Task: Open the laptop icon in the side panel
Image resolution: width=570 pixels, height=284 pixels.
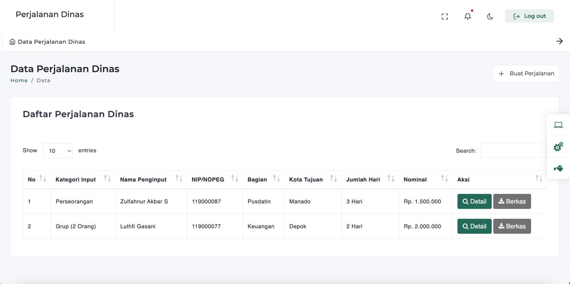Action: point(558,125)
